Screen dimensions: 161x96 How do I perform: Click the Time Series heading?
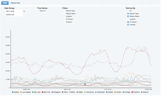[42, 8]
